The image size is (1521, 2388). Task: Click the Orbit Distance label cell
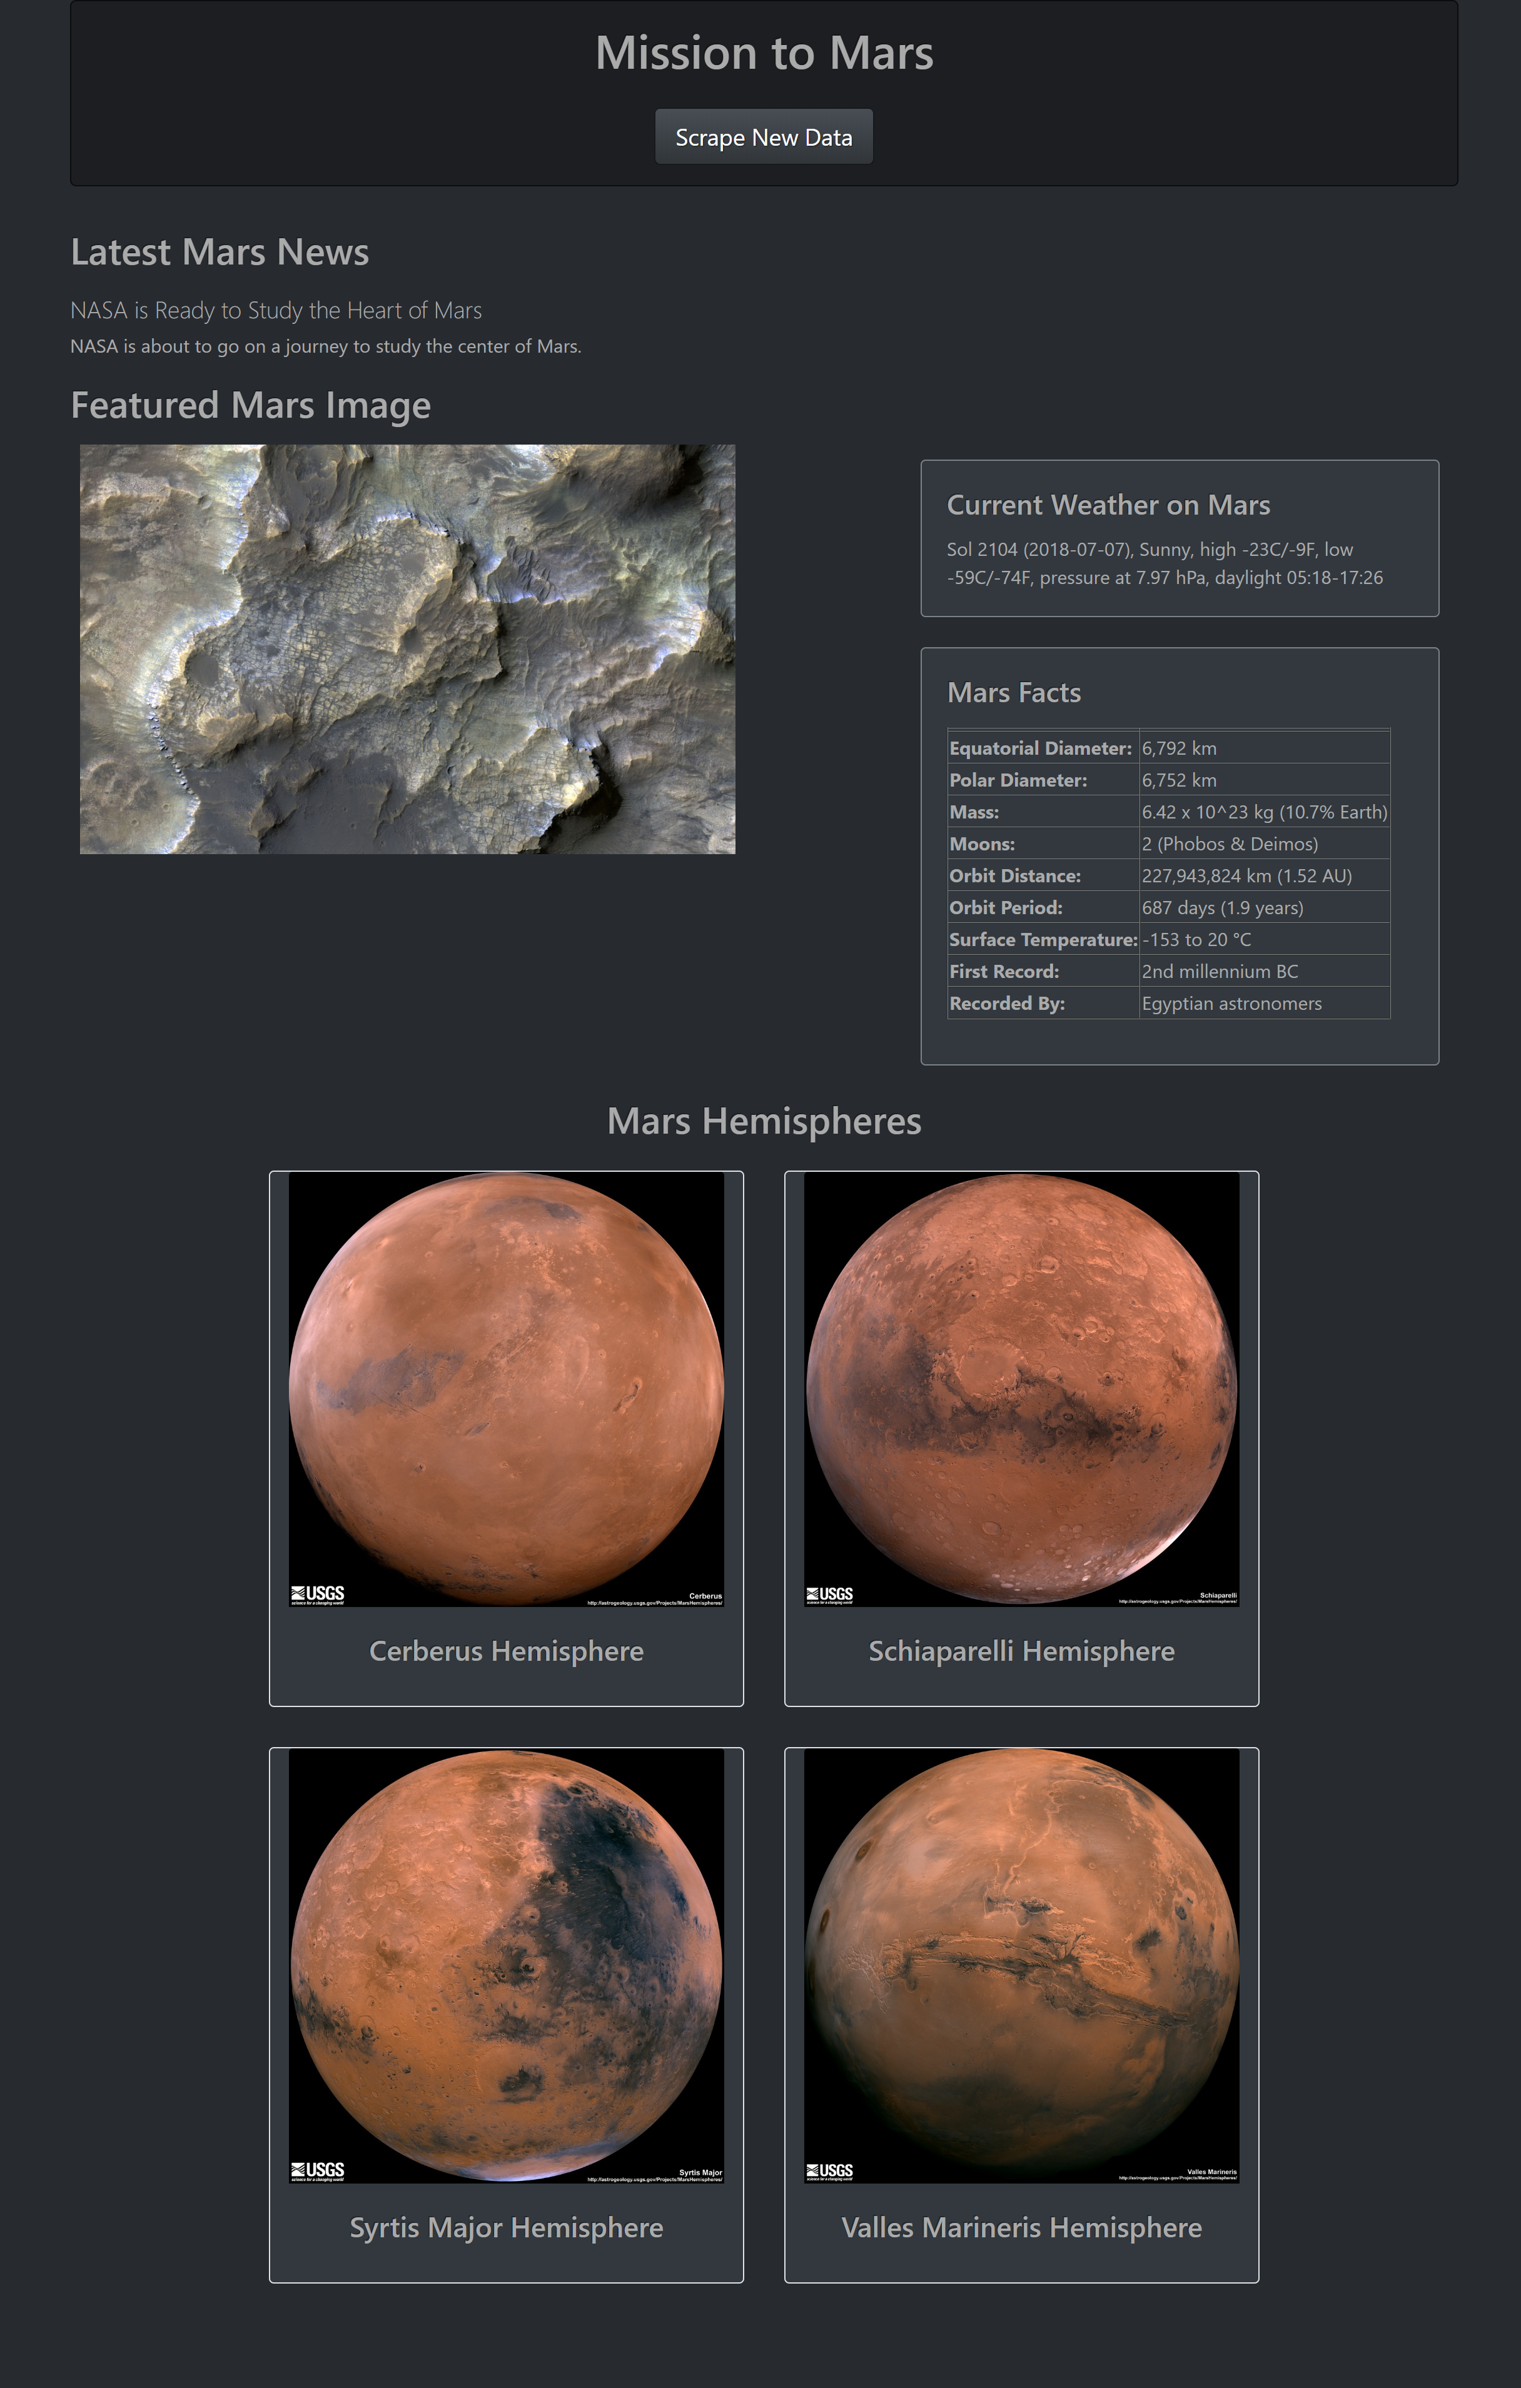pyautogui.click(x=1043, y=875)
